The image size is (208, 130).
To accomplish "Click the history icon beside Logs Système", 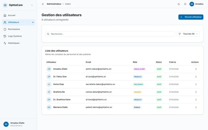I will 5,36.
